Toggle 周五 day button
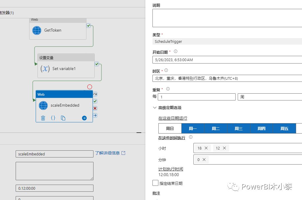302x200 pixels. pyautogui.click(x=285, y=129)
